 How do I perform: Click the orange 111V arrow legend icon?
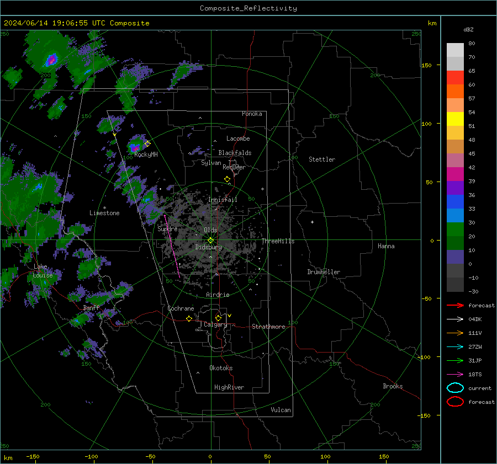[455, 333]
